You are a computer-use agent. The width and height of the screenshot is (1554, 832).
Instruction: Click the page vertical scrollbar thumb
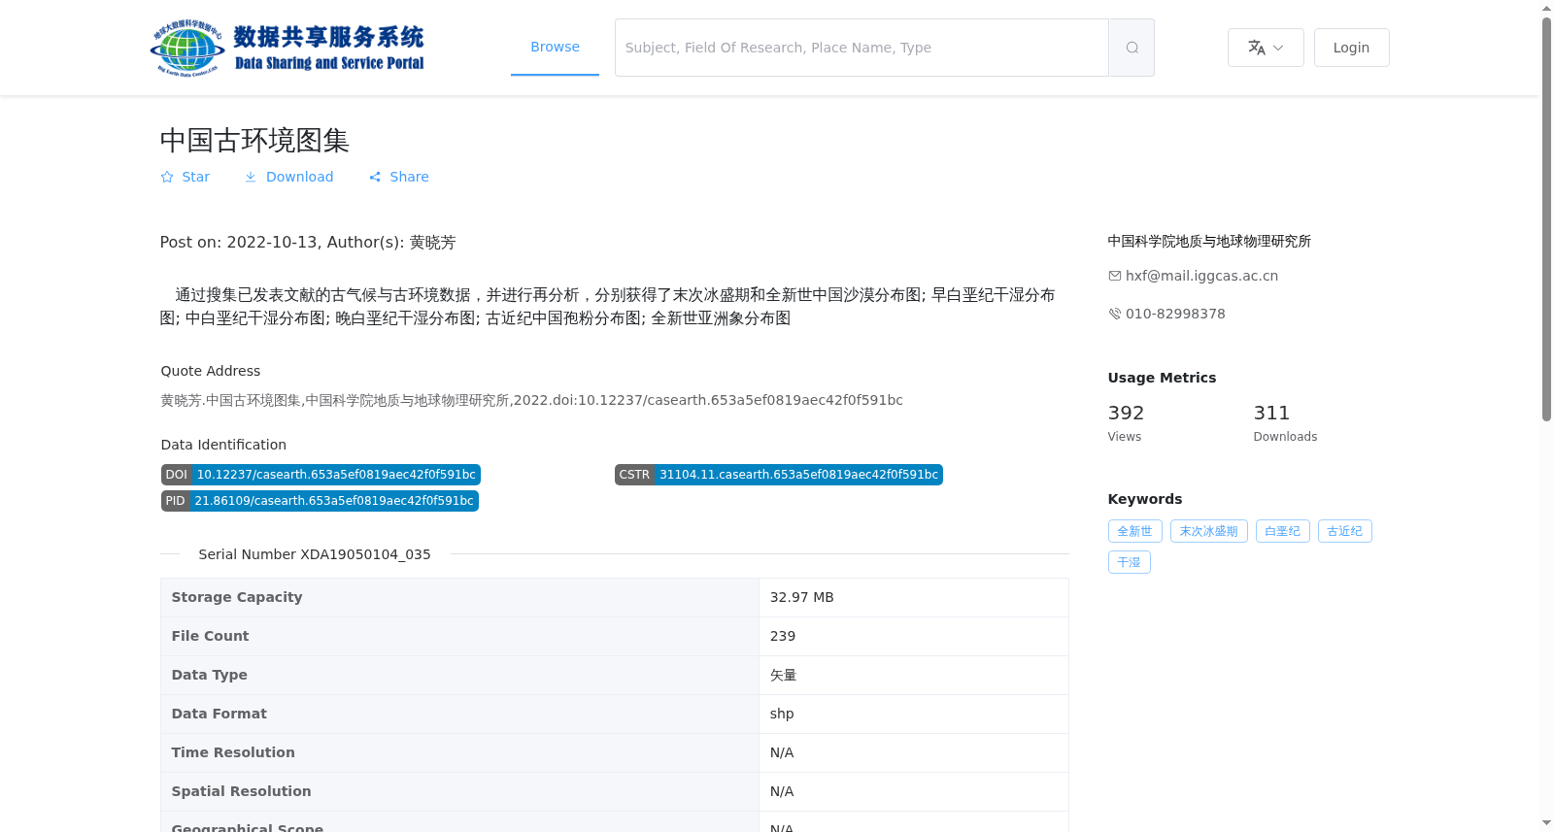[1547, 218]
